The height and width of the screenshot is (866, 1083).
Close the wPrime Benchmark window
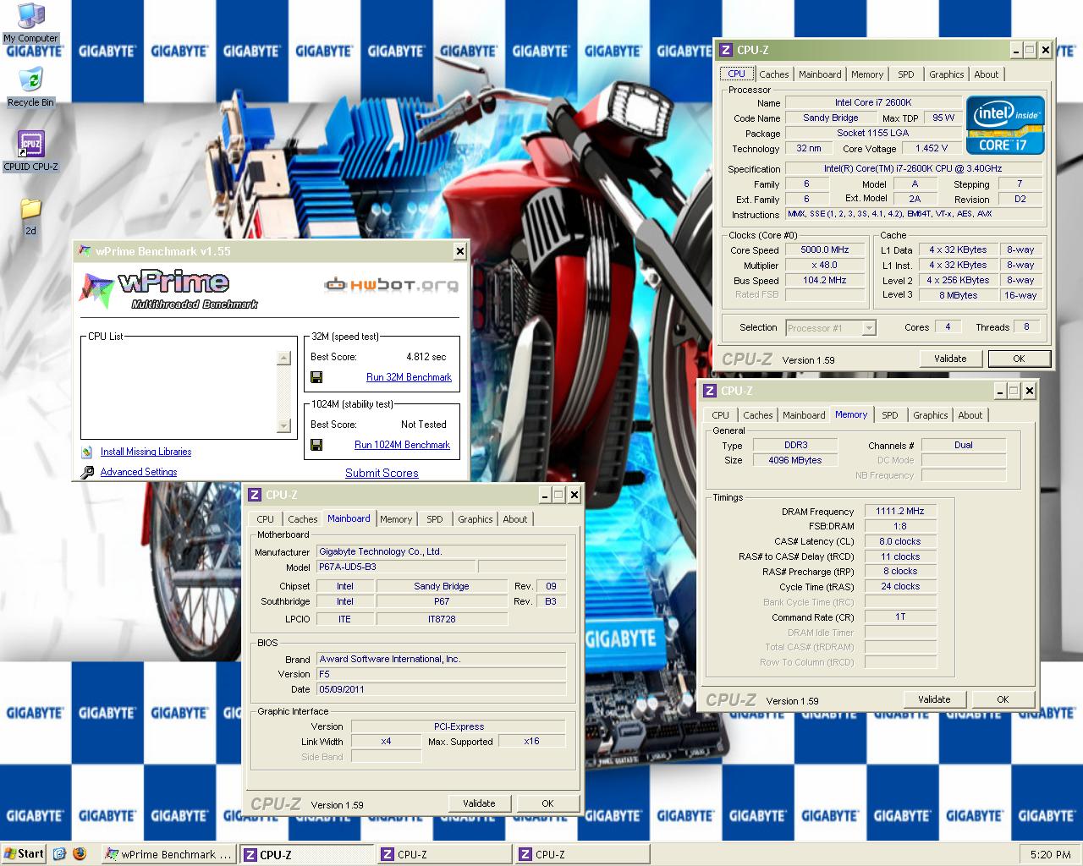tap(459, 251)
